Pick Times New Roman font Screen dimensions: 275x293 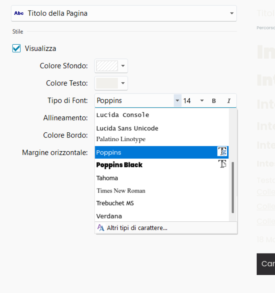[x=121, y=191]
